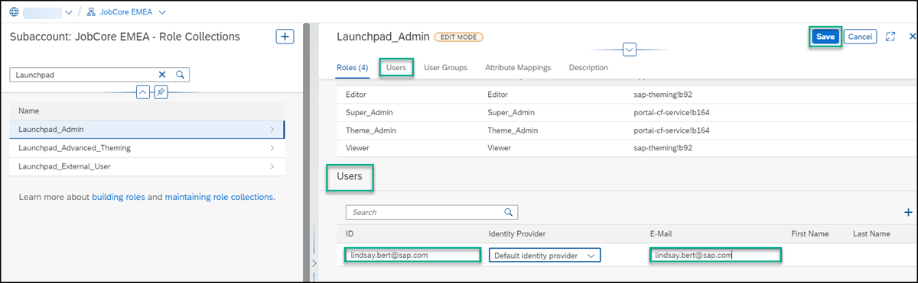
Task: Create a new role collection with plus button
Action: (285, 37)
